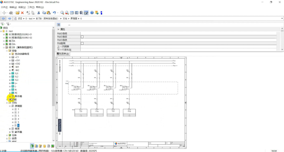Click the tree panel scroll-up arrow
The width and height of the screenshot is (284, 152).
click(53, 28)
